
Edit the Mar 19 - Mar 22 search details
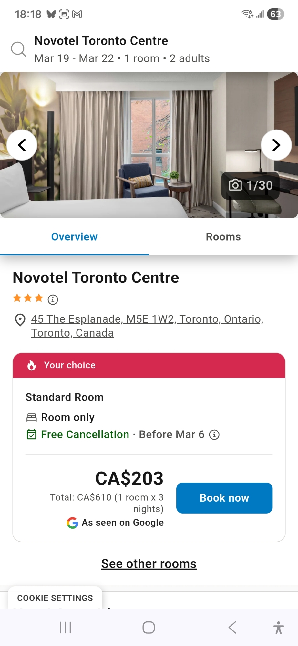[122, 58]
